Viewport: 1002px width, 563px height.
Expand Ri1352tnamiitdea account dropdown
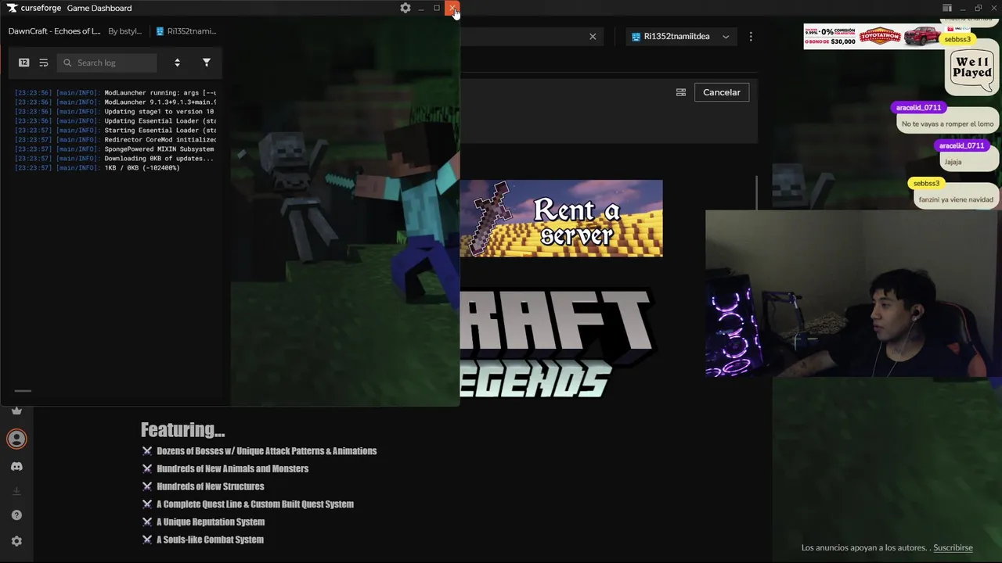680,37
